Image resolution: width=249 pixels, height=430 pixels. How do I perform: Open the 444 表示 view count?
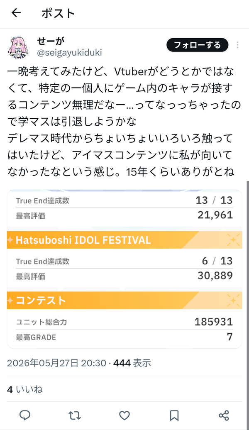132,363
